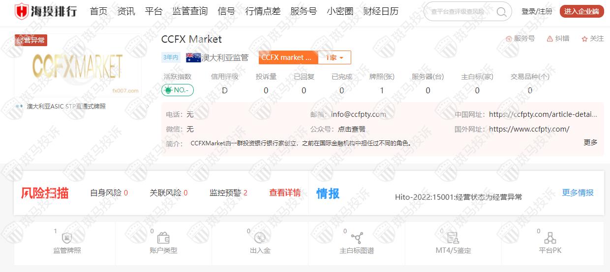Open the MT4/5鉴定 document icon
Screen dimensions: 610x272
[x=453, y=239]
